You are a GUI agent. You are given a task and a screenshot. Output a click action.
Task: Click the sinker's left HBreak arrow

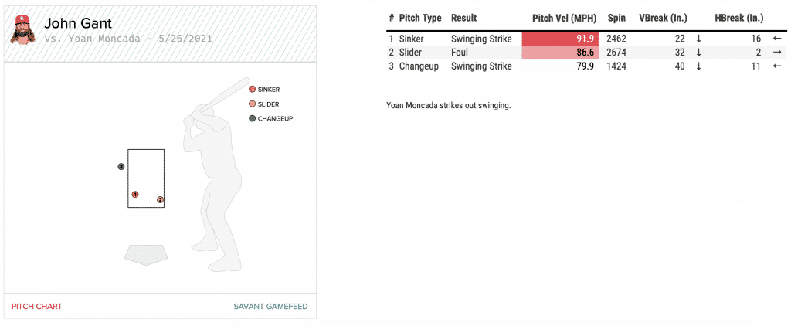(x=777, y=39)
